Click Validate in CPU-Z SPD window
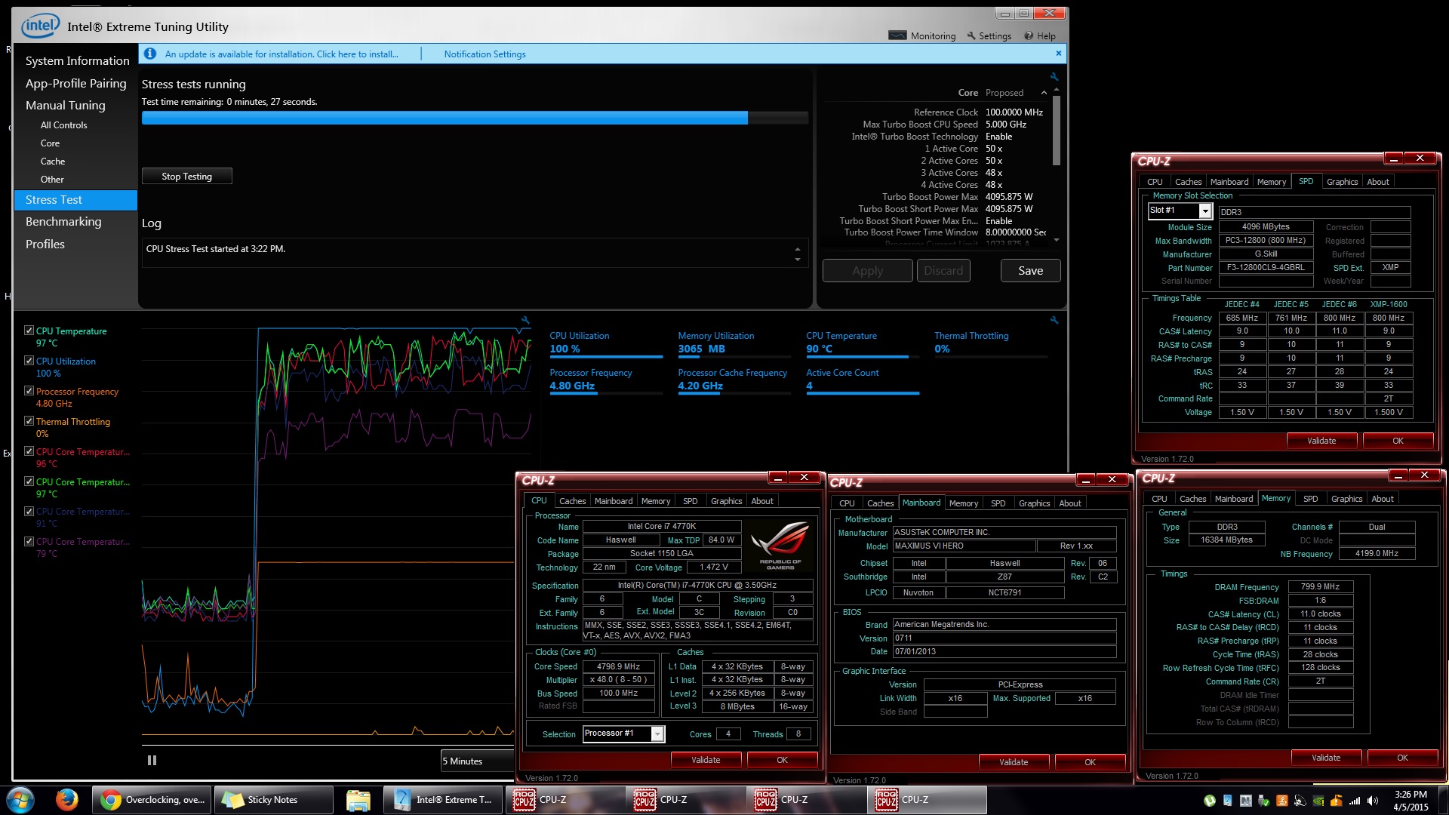 point(1321,441)
